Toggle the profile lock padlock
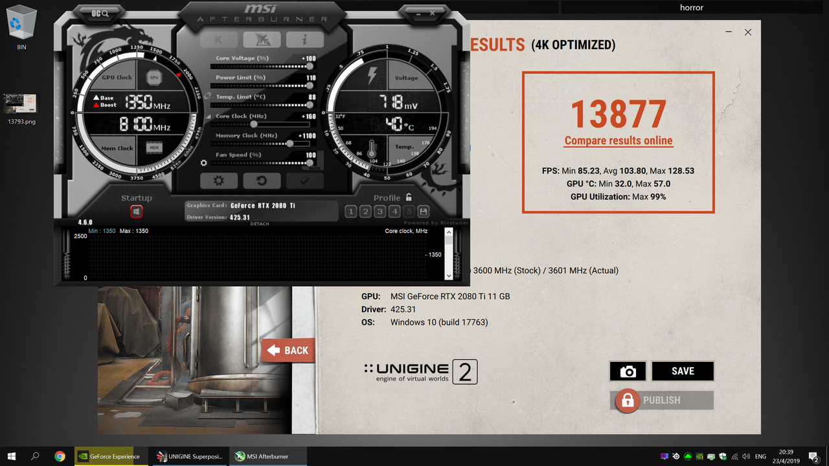The image size is (829, 466). 409,197
